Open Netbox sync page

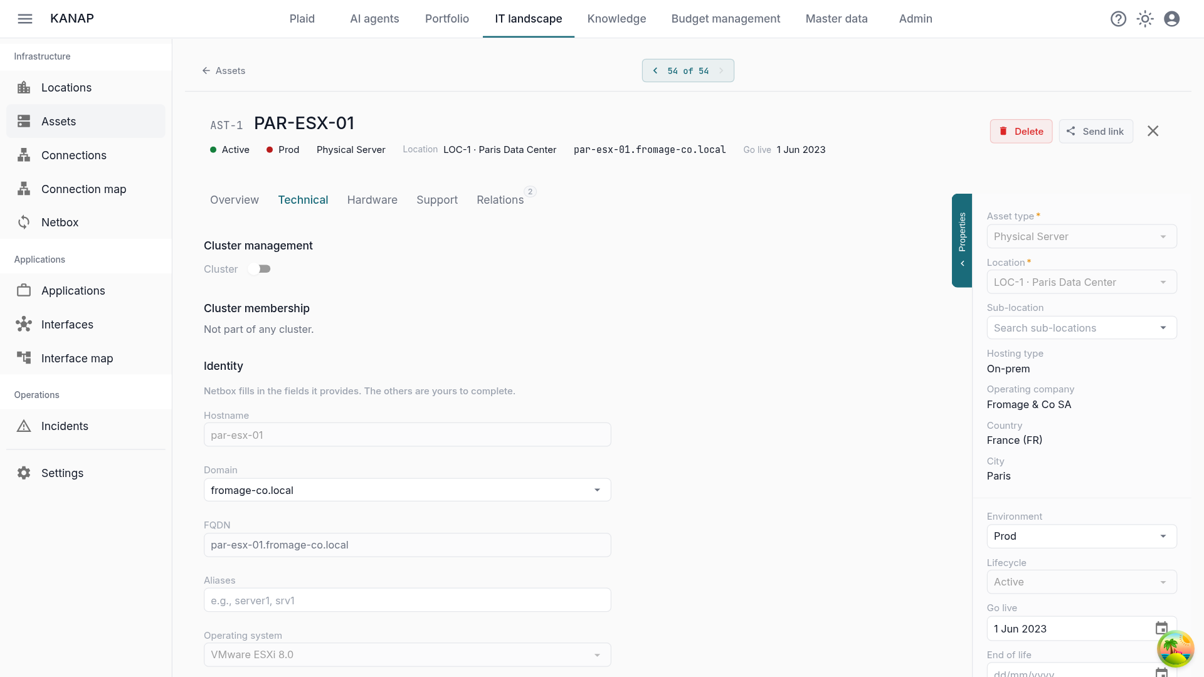(x=86, y=223)
